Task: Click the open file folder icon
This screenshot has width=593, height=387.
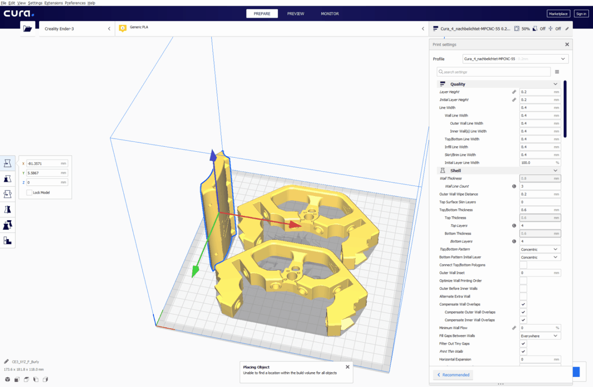Action: point(27,29)
